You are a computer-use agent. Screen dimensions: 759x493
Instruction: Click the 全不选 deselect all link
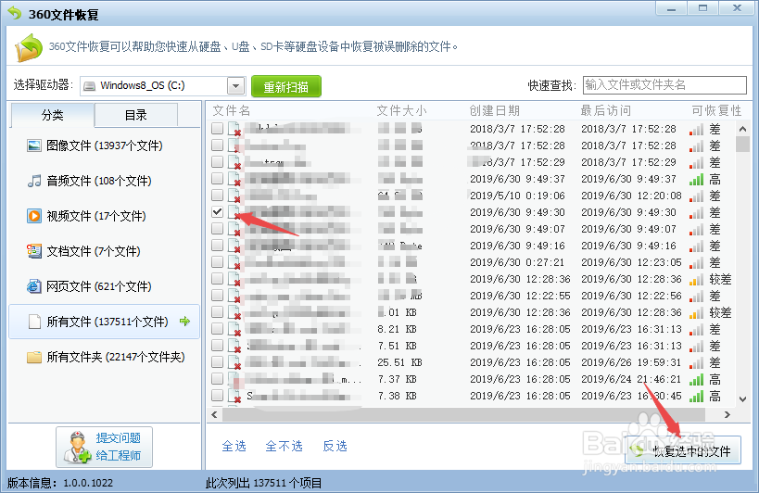[x=285, y=446]
